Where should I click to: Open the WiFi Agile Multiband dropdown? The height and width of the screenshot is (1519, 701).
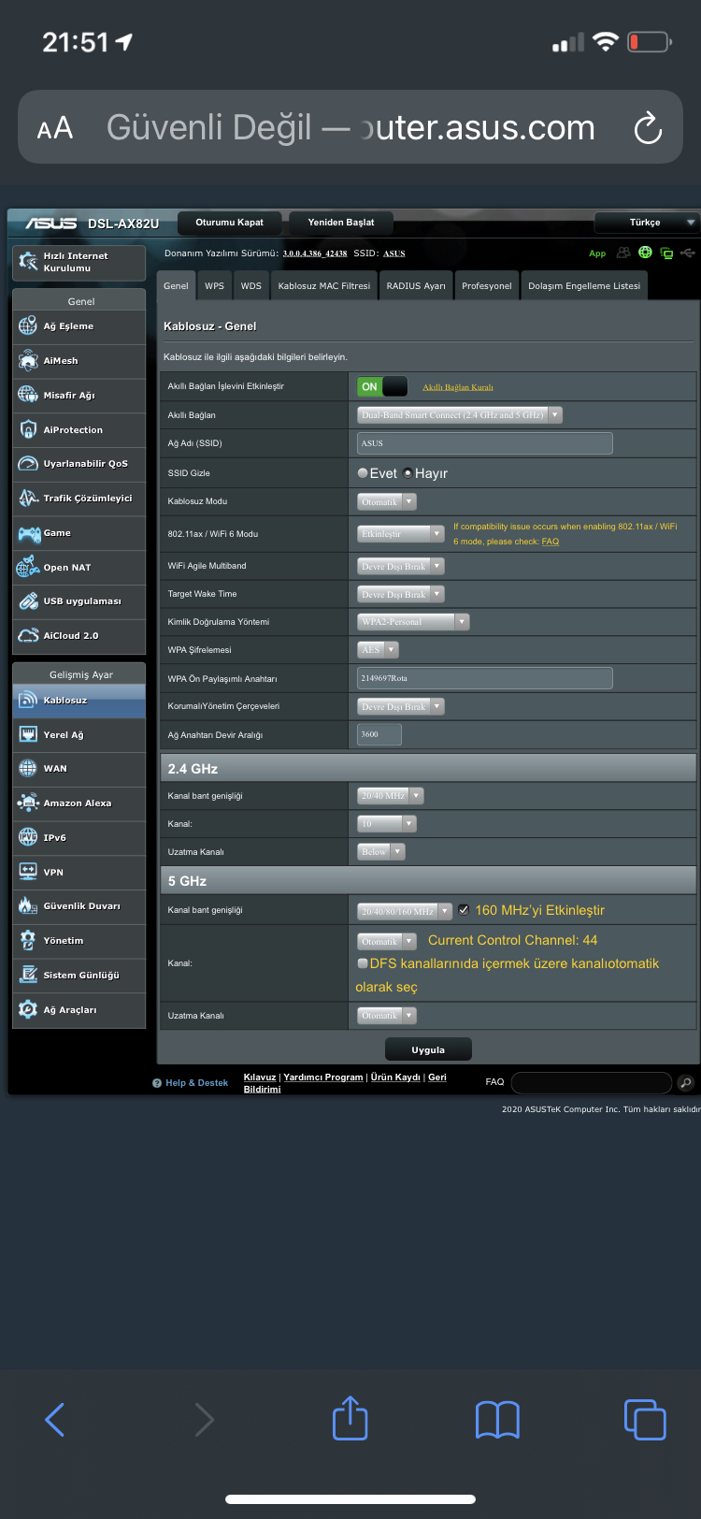401,566
